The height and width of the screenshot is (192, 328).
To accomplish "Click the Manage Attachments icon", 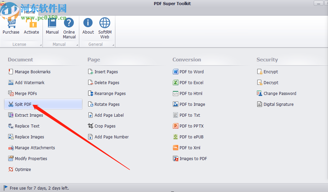I will pos(11,148).
